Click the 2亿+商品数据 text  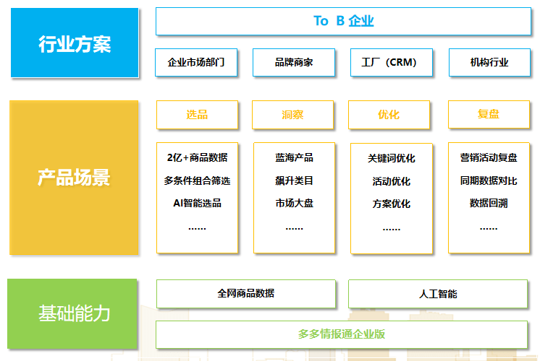click(x=198, y=157)
